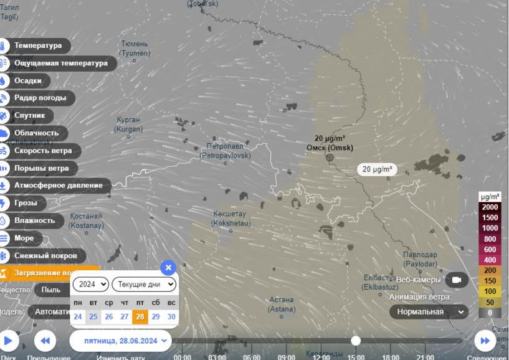
Task: Open the Автоматически model dropdown
Action: click(x=49, y=312)
